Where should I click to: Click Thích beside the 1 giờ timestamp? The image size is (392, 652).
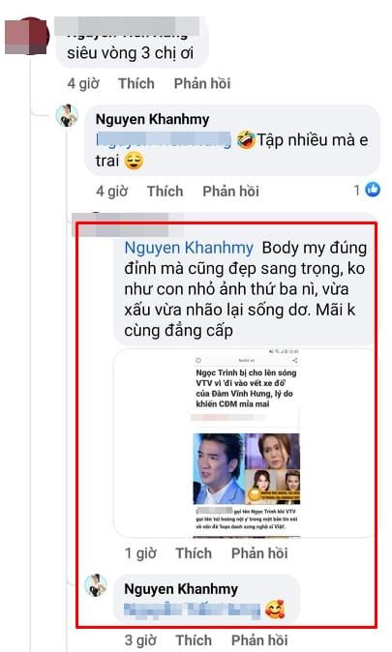tap(194, 553)
